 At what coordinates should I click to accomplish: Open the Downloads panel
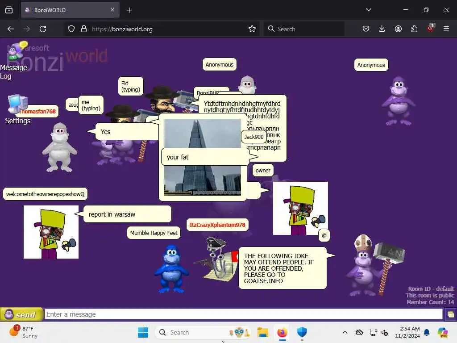click(382, 29)
